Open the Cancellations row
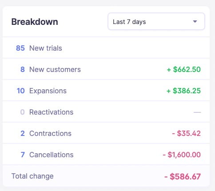Image resolution: width=215 pixels, height=191 pixels. coord(106,155)
